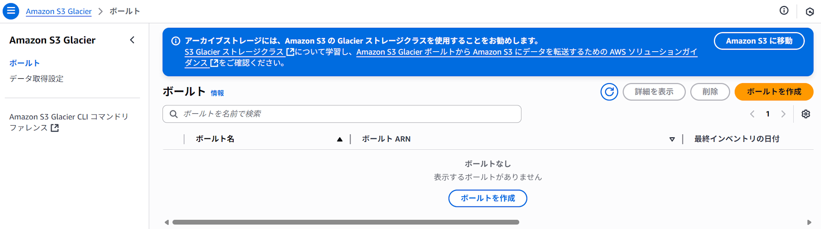Open table preferences gear icon
Image resolution: width=821 pixels, height=229 pixels.
click(x=805, y=114)
